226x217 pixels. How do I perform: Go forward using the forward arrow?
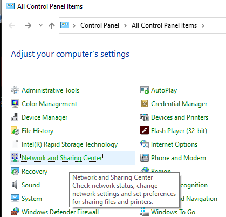point(28,25)
